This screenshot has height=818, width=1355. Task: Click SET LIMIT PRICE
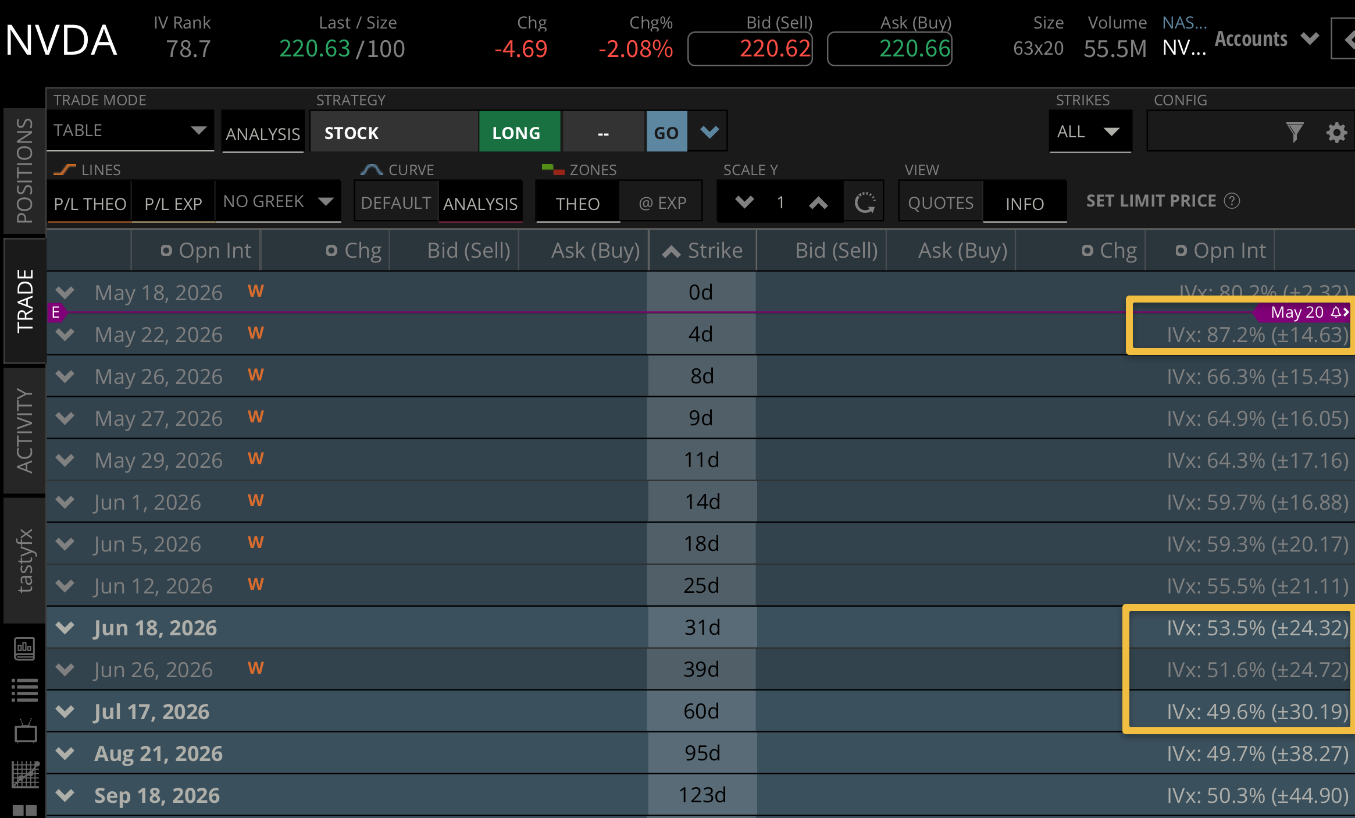1151,201
